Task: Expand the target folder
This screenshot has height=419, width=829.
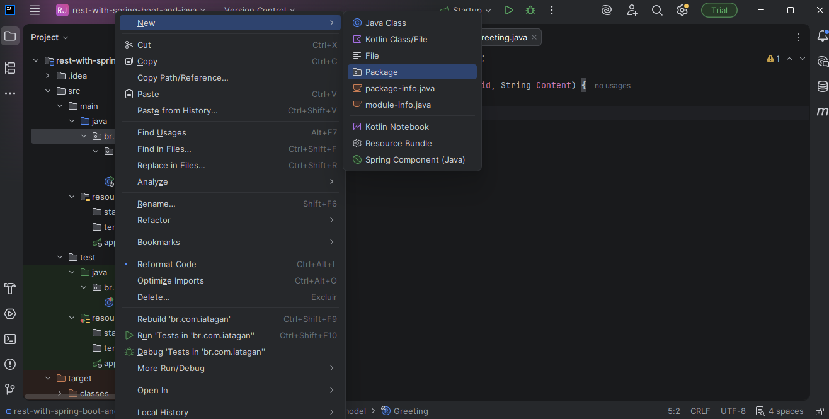Action: [x=48, y=379]
